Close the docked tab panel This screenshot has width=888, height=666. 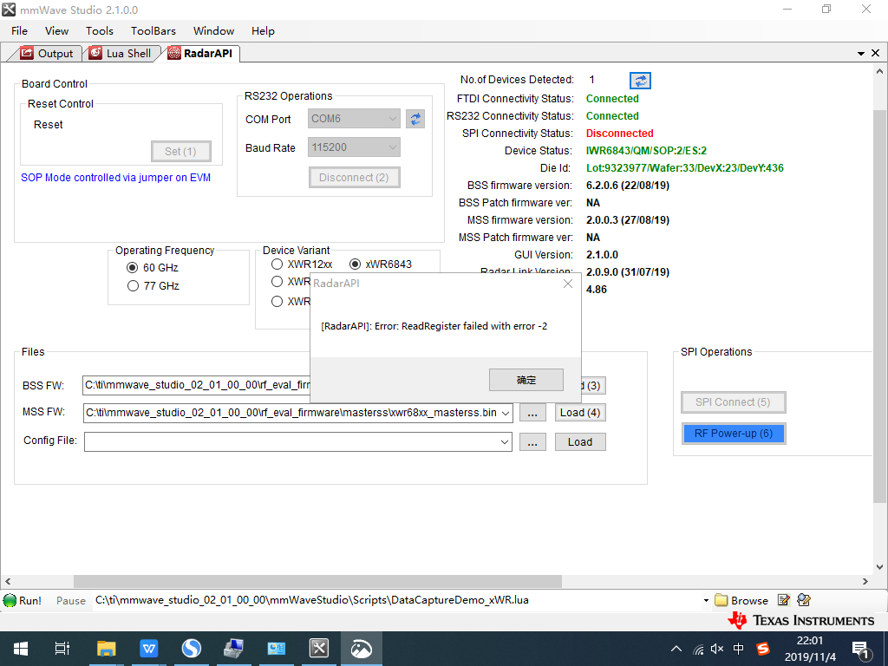[x=875, y=53]
